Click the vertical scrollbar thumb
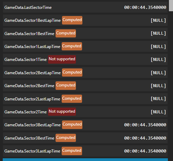173x161 pixels. click(x=171, y=5)
